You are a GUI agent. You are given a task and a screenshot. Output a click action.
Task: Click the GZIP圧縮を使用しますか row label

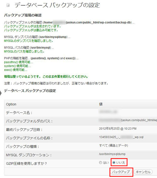click(x=26, y=164)
